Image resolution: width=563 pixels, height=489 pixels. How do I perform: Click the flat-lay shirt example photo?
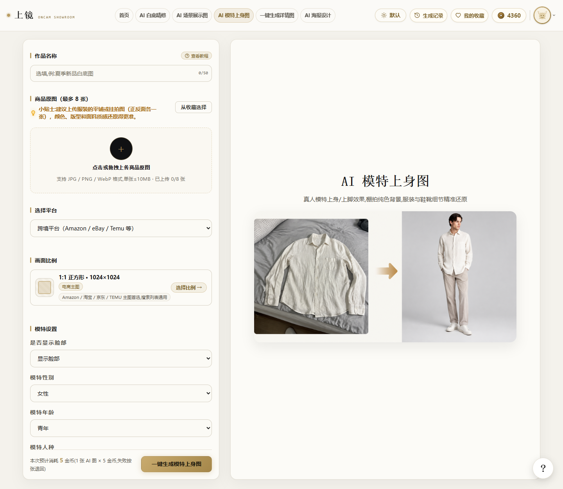[x=311, y=276]
